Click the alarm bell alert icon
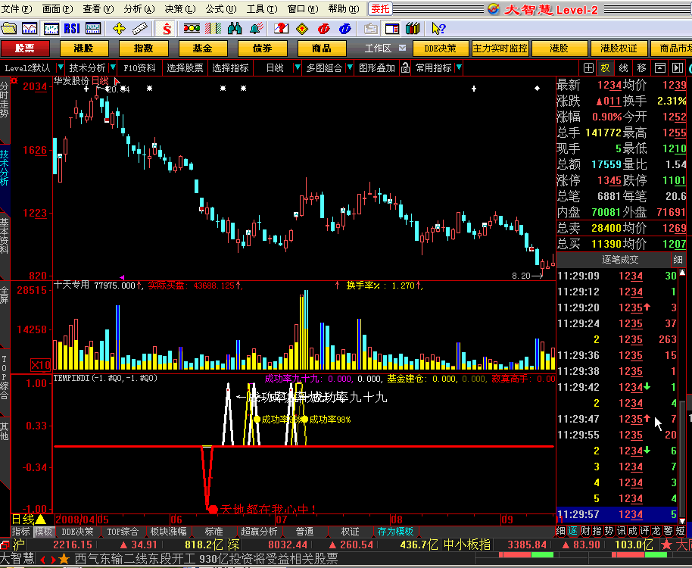This screenshot has width=692, height=568. 256,29
